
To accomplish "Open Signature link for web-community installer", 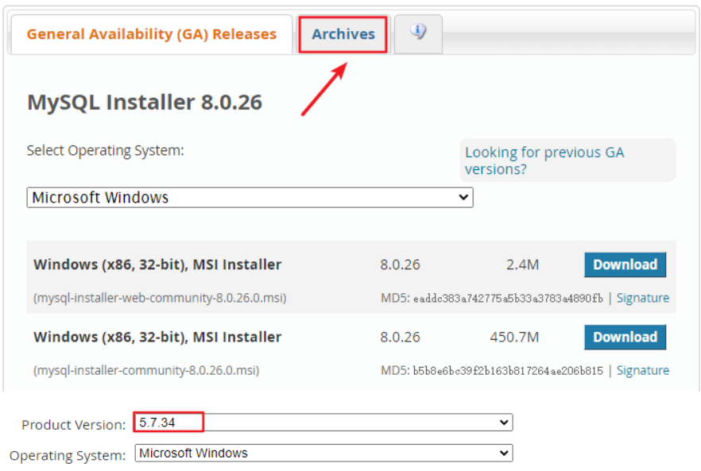I will tap(642, 298).
